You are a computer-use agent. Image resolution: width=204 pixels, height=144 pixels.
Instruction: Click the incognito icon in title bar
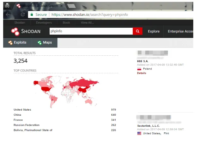click(x=7, y=6)
